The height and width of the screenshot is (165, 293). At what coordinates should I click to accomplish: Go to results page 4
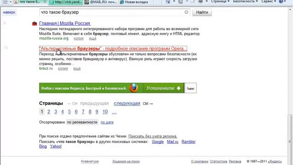point(62,112)
